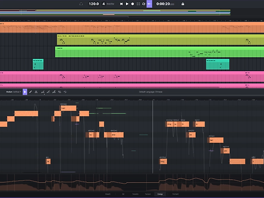The height and width of the screenshot is (198, 264).
Task: Toggle the highlighted purple follow-playhead button
Action: point(150,4)
